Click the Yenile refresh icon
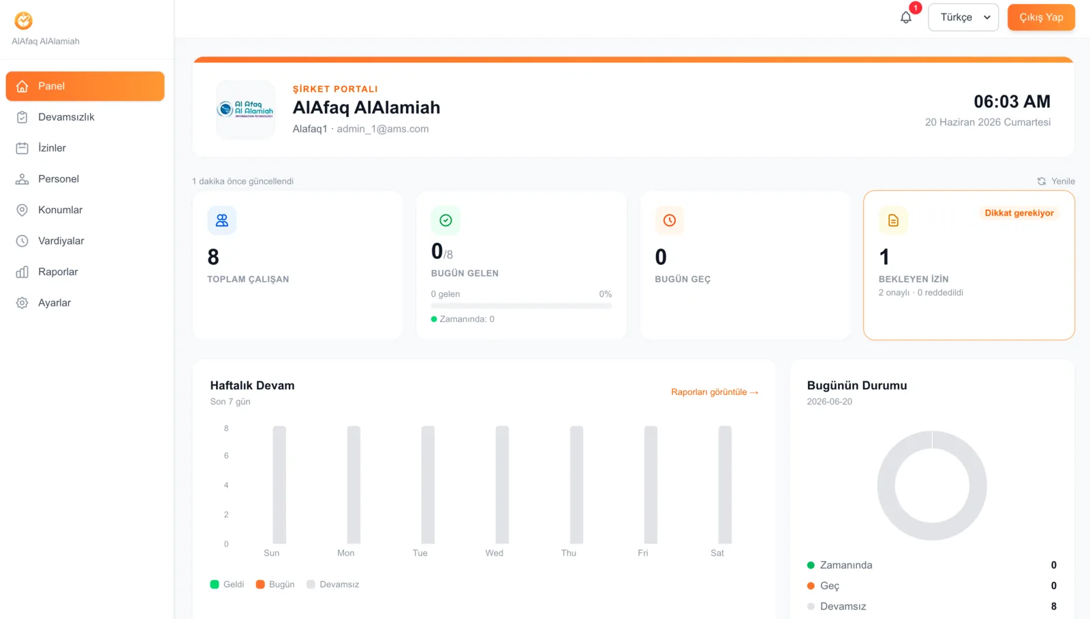The image size is (1090, 619). point(1042,181)
